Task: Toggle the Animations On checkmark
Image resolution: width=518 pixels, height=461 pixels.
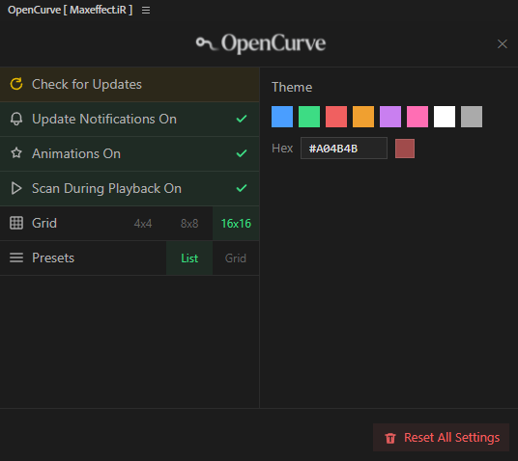Action: click(242, 153)
